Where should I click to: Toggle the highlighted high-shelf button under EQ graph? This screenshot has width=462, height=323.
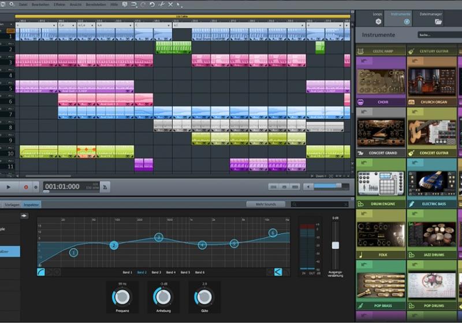point(278,272)
